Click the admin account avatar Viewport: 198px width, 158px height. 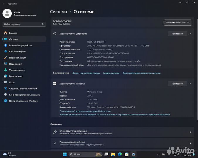[x=7, y=13]
